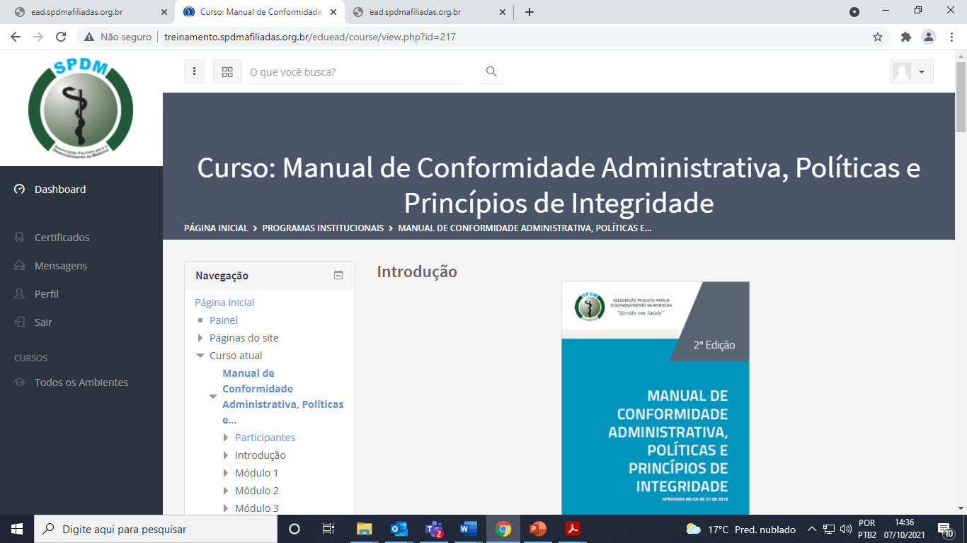Go to Perfil in the sidebar
The image size is (967, 543).
click(47, 294)
